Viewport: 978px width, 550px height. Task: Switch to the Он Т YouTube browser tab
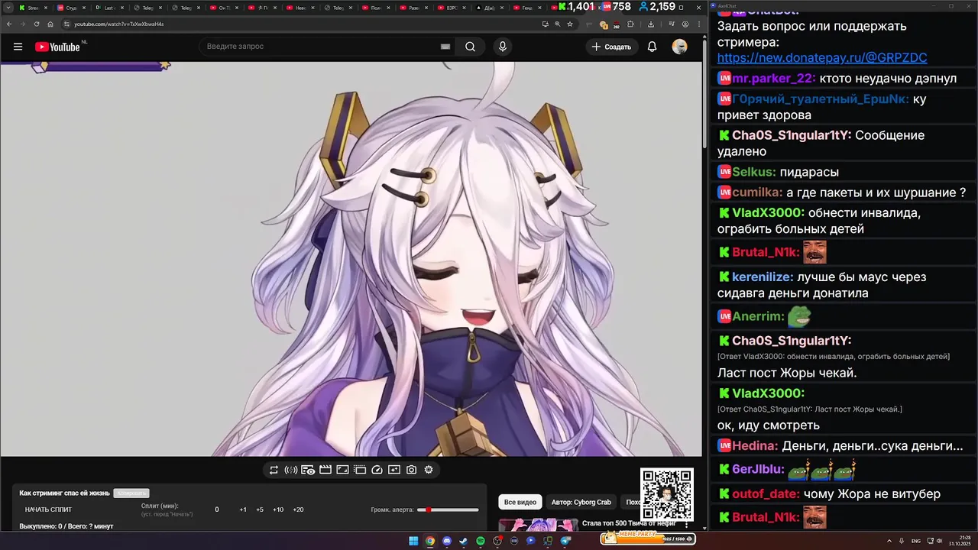pos(224,8)
